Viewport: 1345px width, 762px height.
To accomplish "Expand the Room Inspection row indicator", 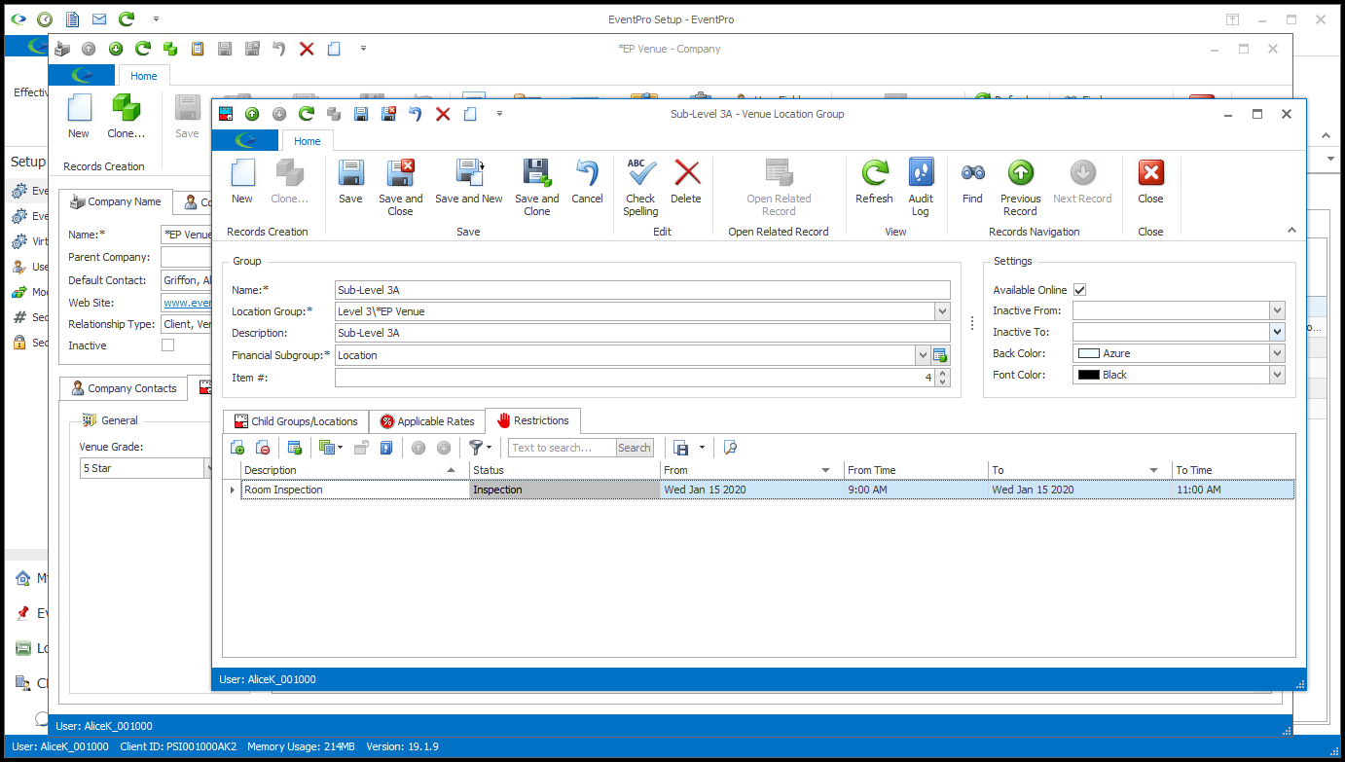I will (x=232, y=490).
